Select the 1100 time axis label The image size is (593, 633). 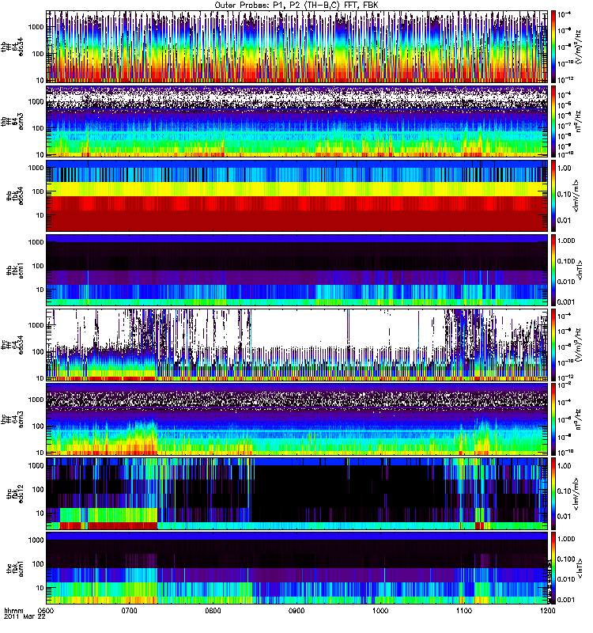(463, 612)
